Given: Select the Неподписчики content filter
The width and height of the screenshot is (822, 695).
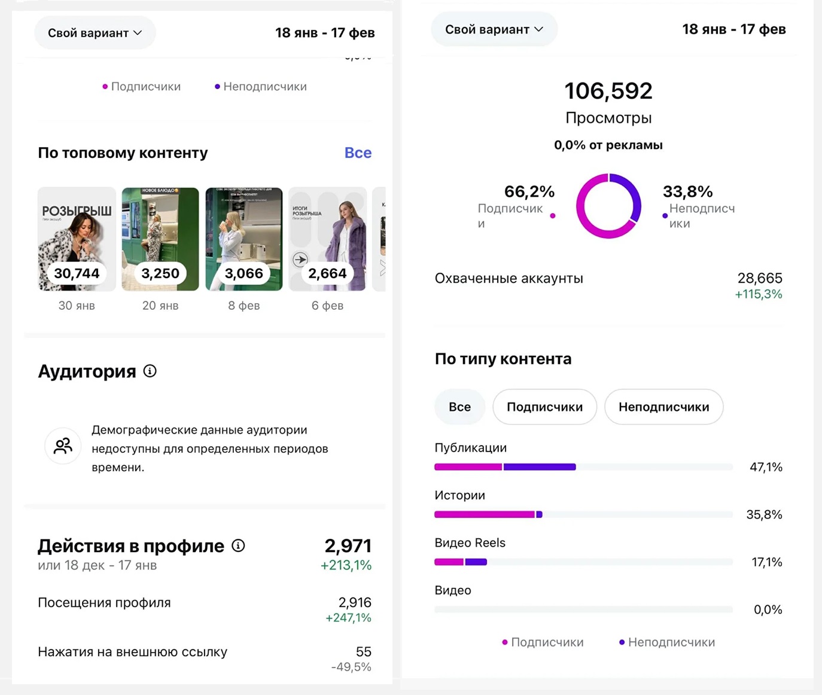Looking at the screenshot, I should 663,407.
